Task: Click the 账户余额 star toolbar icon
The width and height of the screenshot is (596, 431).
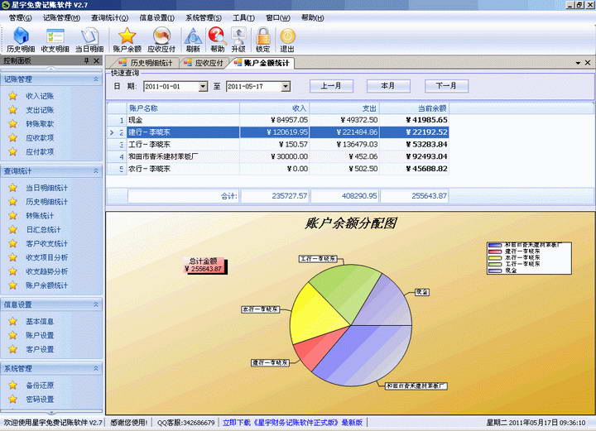Action: (x=127, y=40)
